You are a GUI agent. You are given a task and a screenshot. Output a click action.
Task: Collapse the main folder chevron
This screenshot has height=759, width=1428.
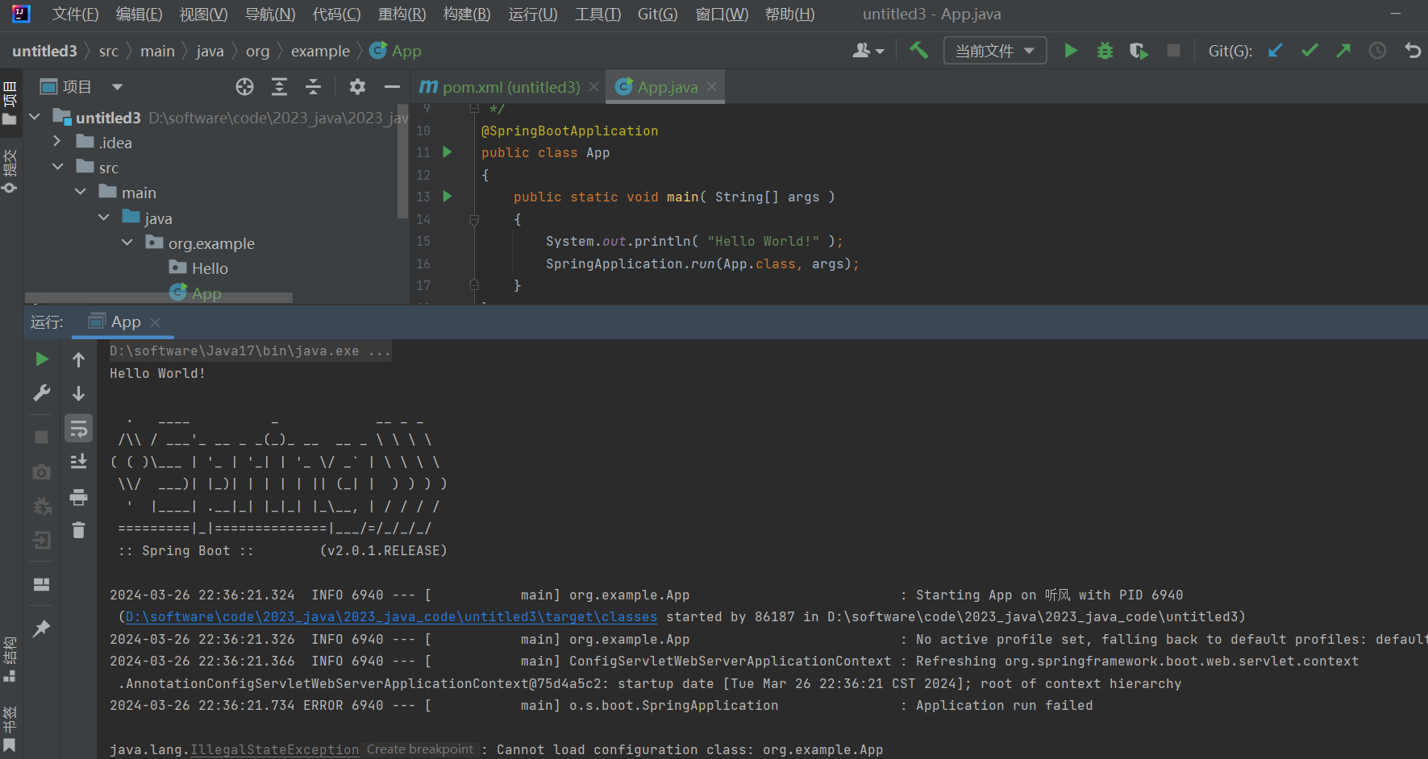pyautogui.click(x=81, y=192)
